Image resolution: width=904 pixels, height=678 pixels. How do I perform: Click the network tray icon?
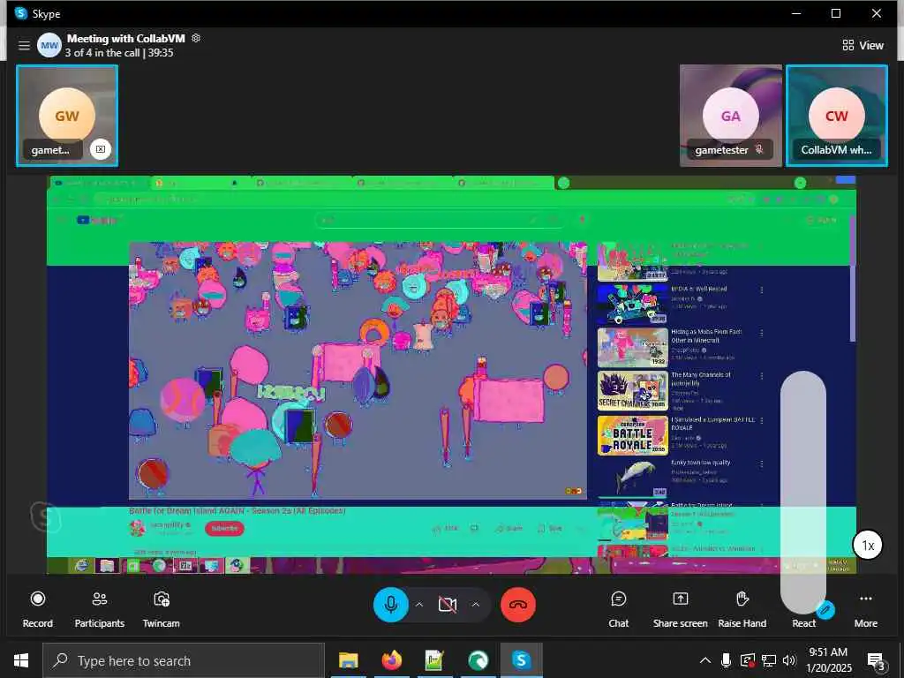769,660
